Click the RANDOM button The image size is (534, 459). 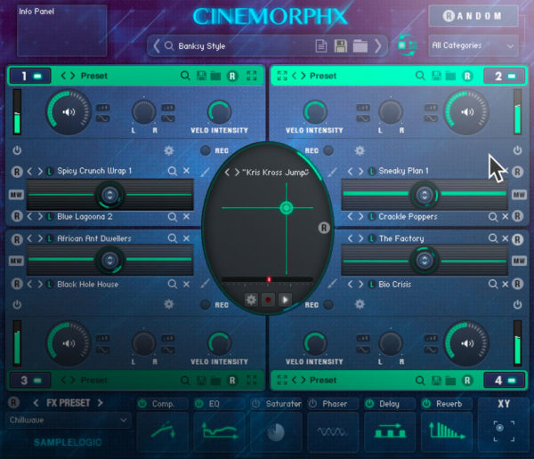(x=473, y=16)
